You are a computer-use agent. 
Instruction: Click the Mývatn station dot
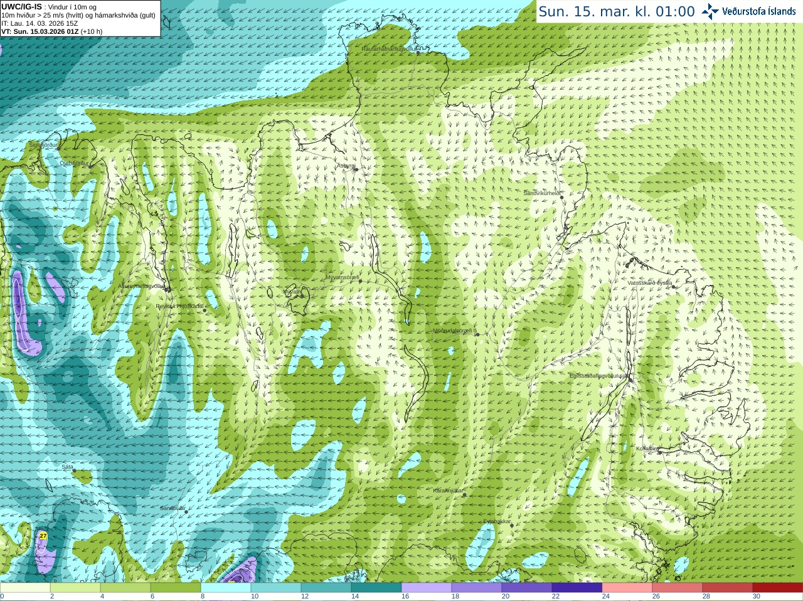click(x=302, y=295)
